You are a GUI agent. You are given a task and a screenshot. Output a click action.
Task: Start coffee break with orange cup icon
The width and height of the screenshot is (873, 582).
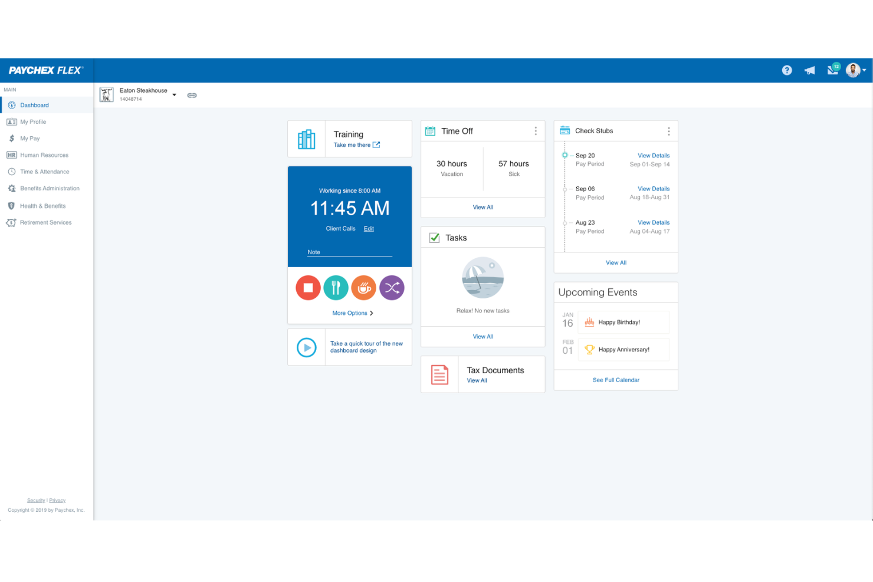[x=364, y=288]
